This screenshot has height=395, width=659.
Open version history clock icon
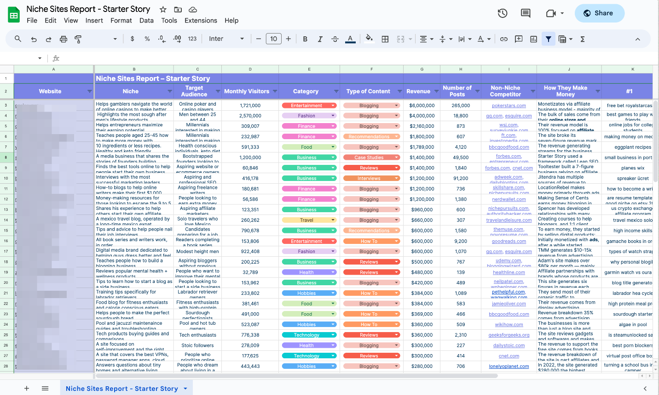point(503,13)
